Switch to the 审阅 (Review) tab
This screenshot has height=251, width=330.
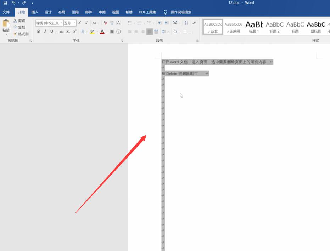coord(102,12)
